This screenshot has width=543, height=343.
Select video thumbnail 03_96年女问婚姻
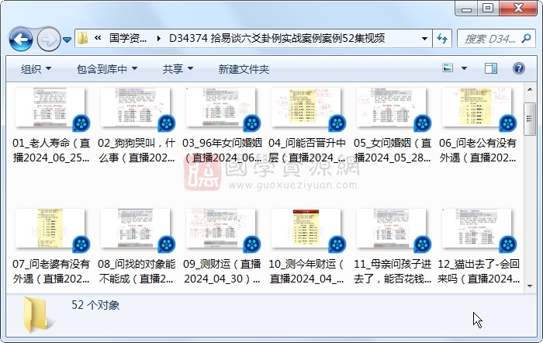click(x=220, y=107)
